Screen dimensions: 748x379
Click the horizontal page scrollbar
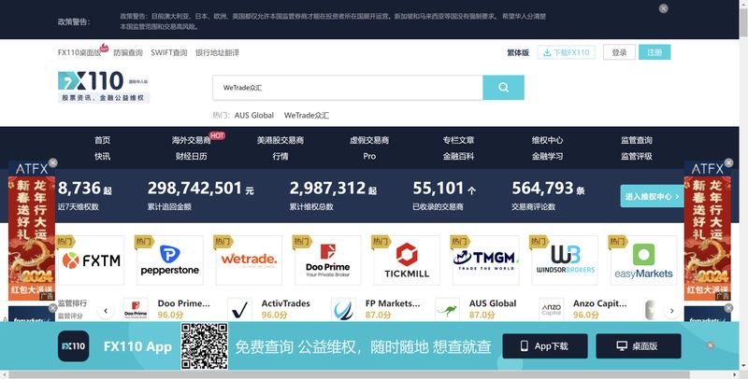tap(349, 374)
